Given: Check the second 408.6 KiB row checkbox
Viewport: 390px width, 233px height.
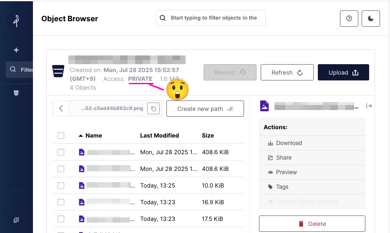Looking at the screenshot, I should pos(61,169).
